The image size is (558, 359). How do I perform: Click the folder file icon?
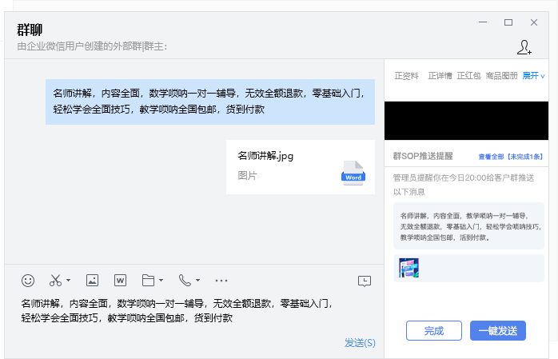(x=147, y=281)
